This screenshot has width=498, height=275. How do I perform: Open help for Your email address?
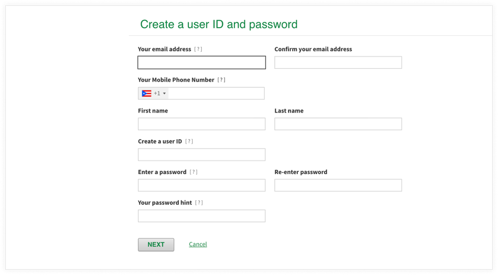tap(198, 49)
